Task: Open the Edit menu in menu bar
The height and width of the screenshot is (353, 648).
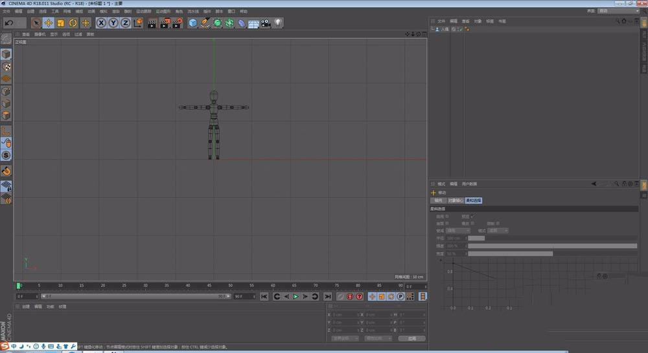Action: tap(19, 11)
